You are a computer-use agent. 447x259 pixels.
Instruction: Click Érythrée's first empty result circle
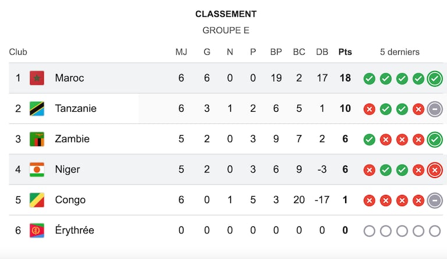pyautogui.click(x=370, y=231)
